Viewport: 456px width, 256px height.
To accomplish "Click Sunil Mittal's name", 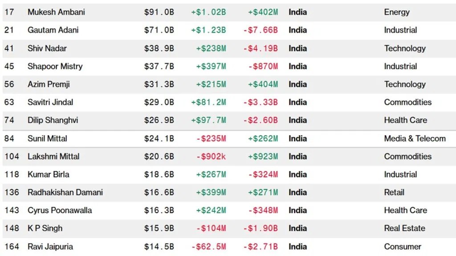I will tap(47, 139).
